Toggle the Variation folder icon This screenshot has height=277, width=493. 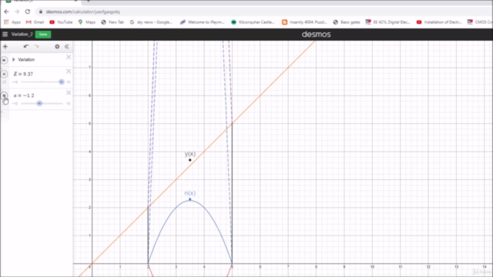(x=4, y=60)
